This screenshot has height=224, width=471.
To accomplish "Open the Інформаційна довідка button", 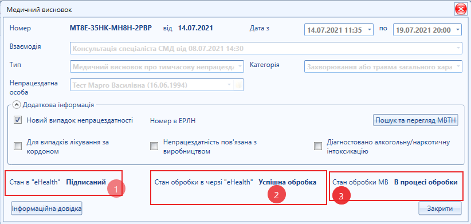I will point(46,209).
